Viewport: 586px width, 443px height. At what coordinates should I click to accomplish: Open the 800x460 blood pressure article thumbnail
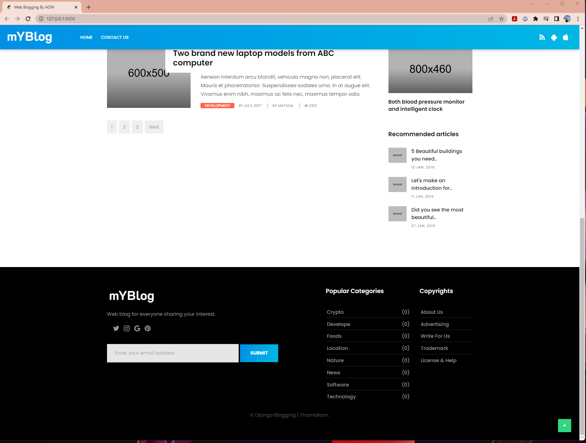click(x=430, y=71)
